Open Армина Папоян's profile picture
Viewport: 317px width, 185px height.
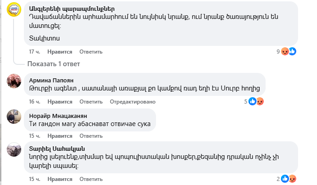14,81
